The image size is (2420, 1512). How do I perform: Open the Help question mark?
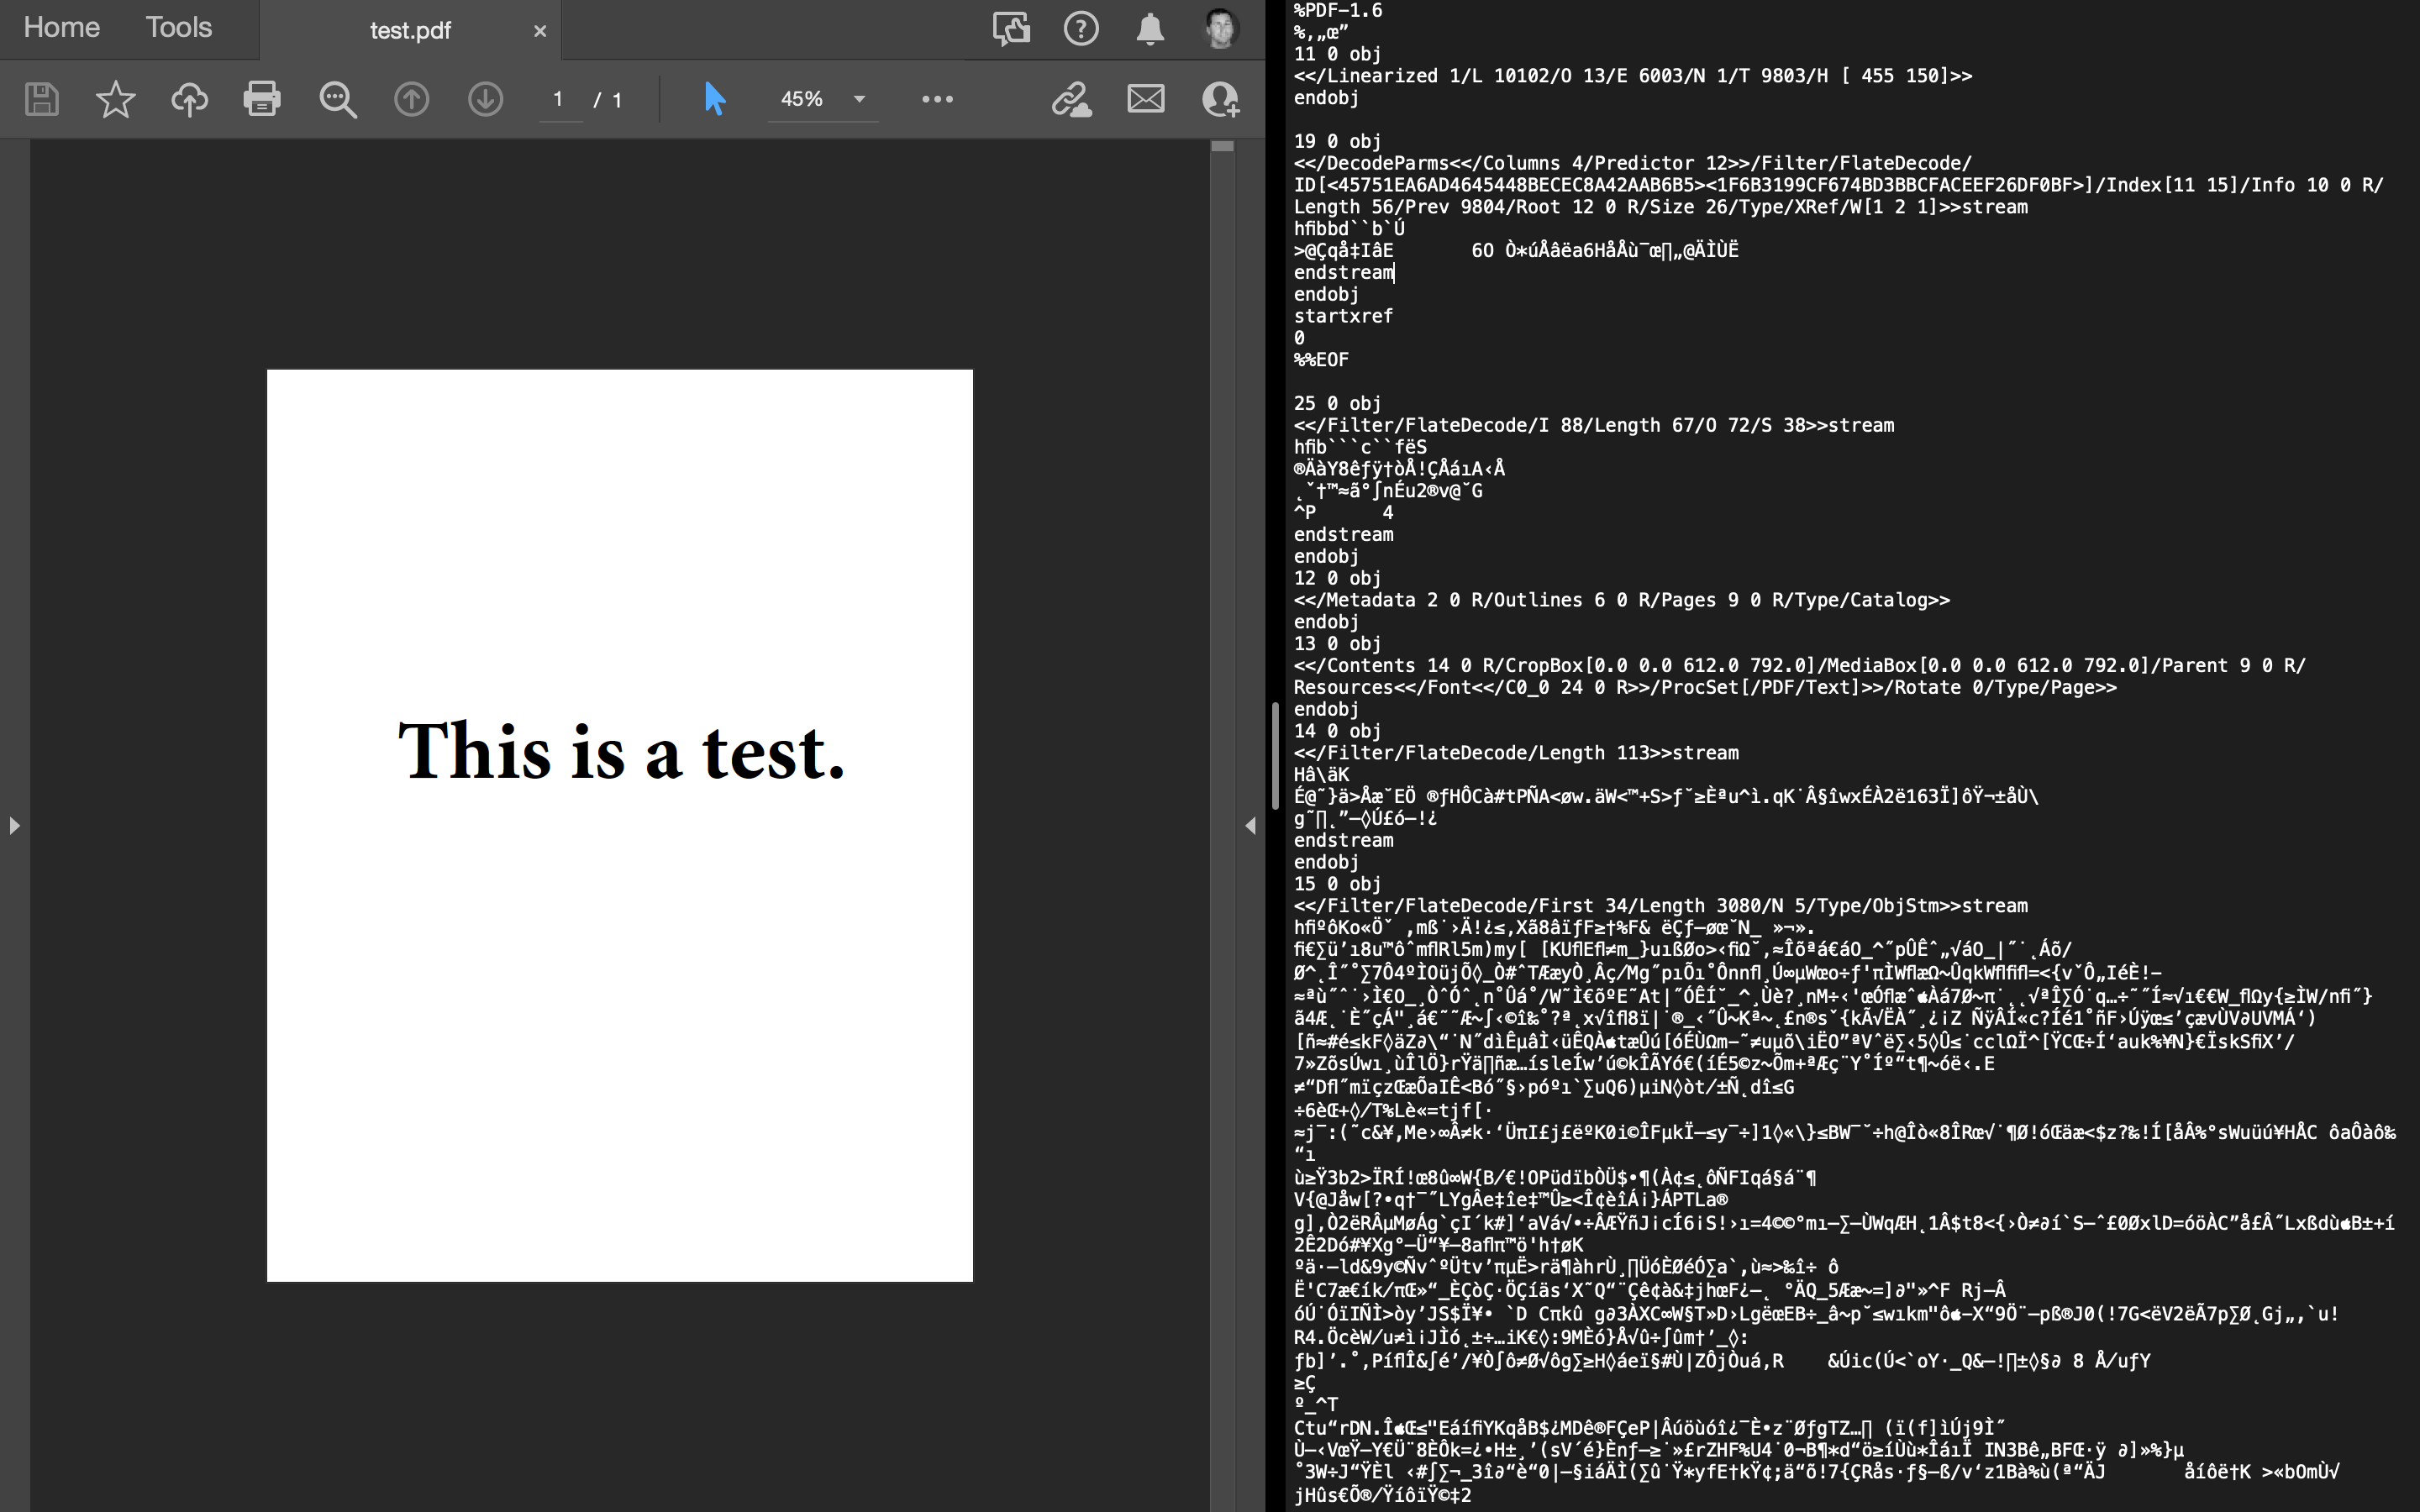[1081, 29]
